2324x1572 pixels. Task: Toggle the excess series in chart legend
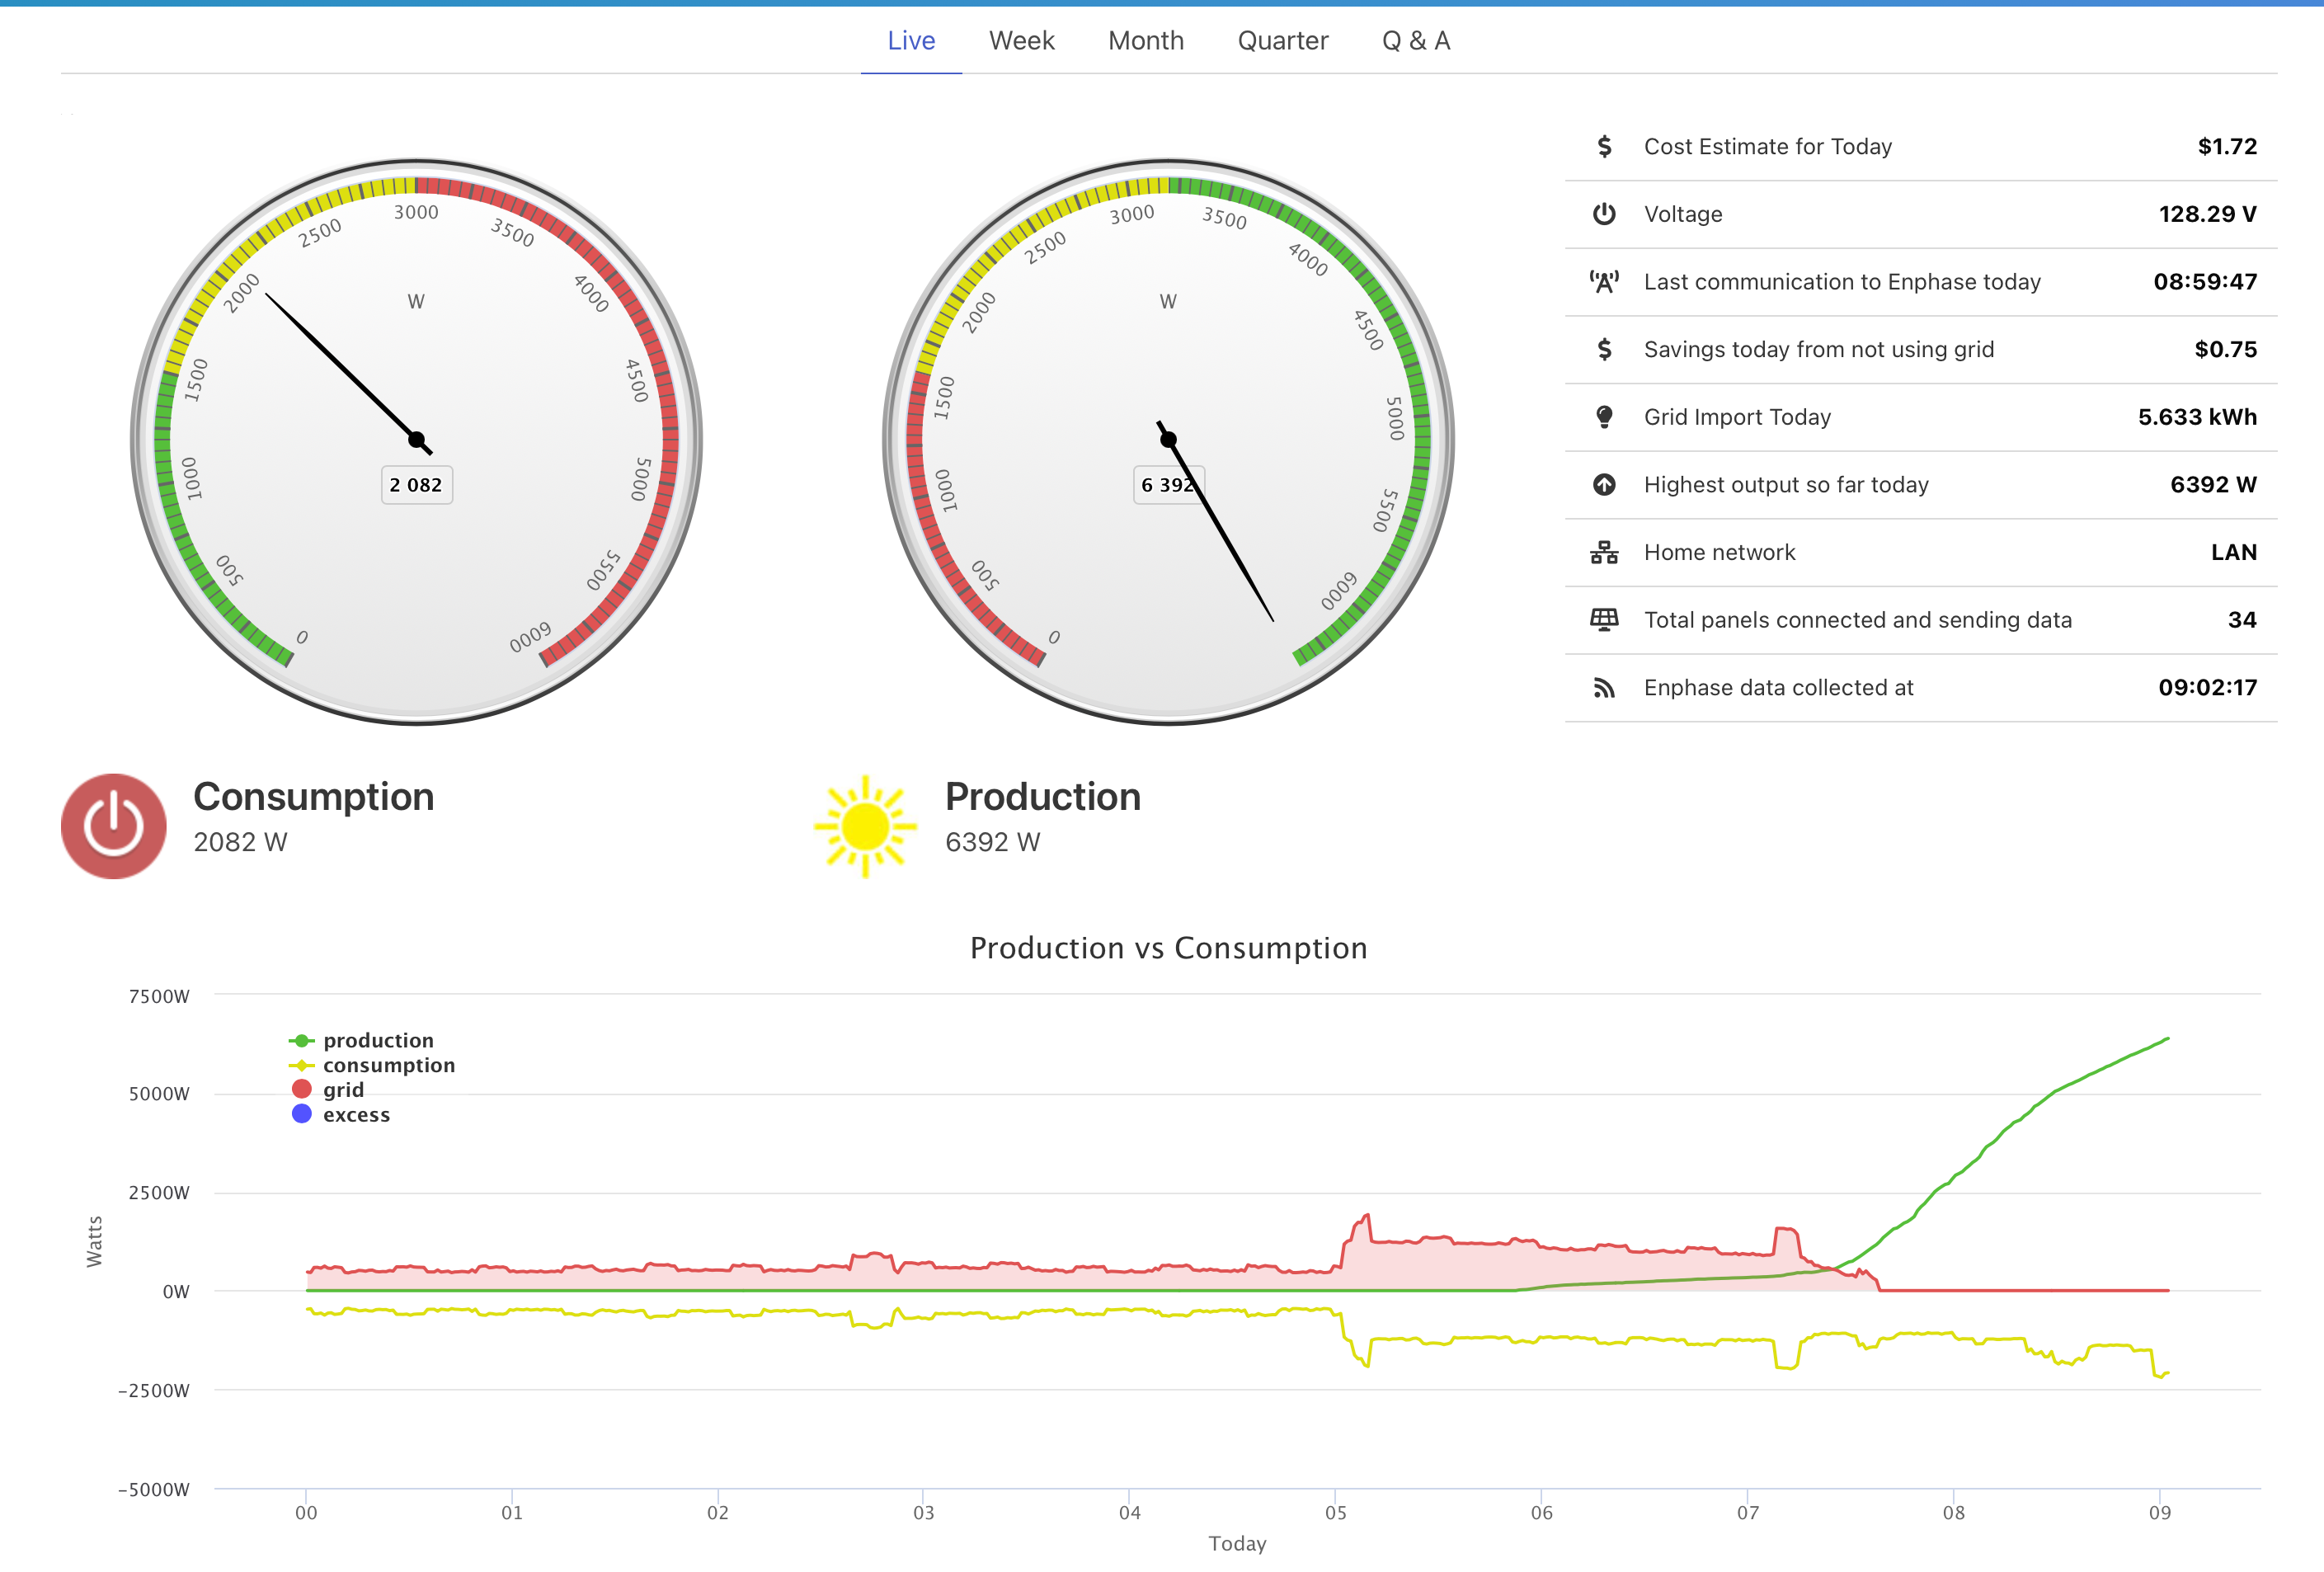tap(355, 1115)
